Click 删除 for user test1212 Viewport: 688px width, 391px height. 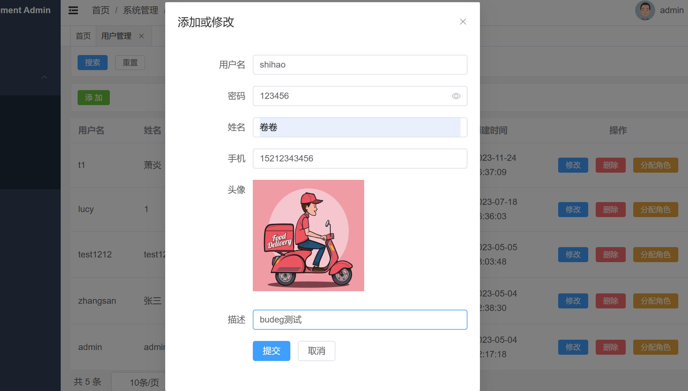pyautogui.click(x=611, y=255)
